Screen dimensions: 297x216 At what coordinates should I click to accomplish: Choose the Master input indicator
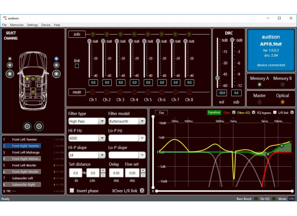(x=260, y=102)
